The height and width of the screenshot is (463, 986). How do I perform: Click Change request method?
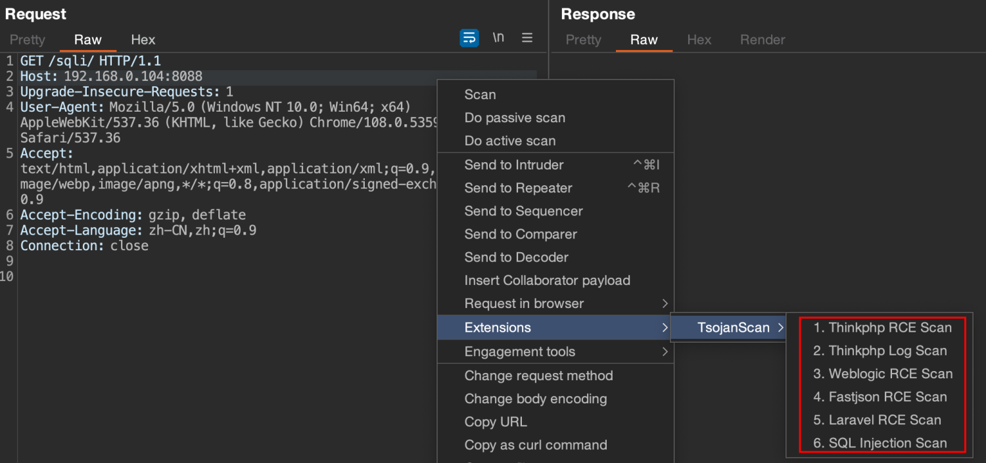click(x=538, y=376)
